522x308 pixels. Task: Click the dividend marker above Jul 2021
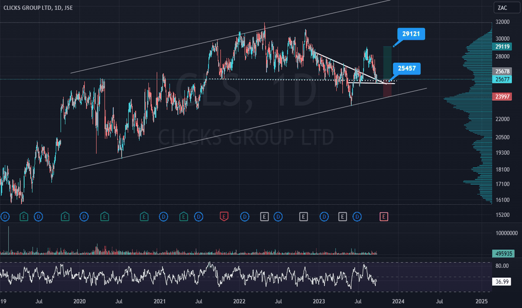(198, 217)
